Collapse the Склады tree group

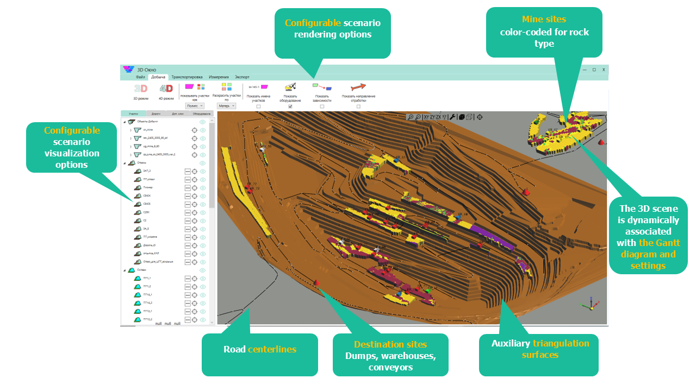125,270
